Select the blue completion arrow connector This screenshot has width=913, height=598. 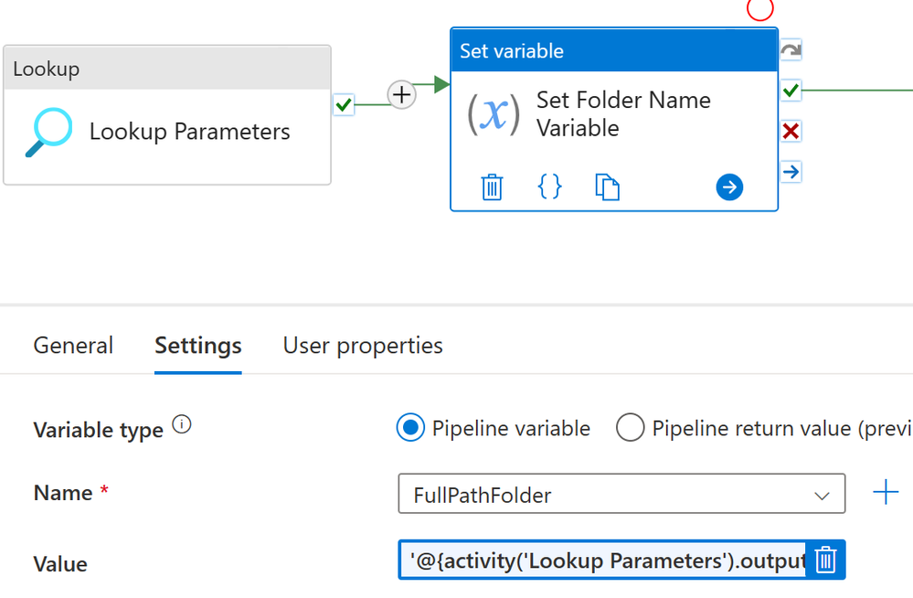pyautogui.click(x=791, y=172)
